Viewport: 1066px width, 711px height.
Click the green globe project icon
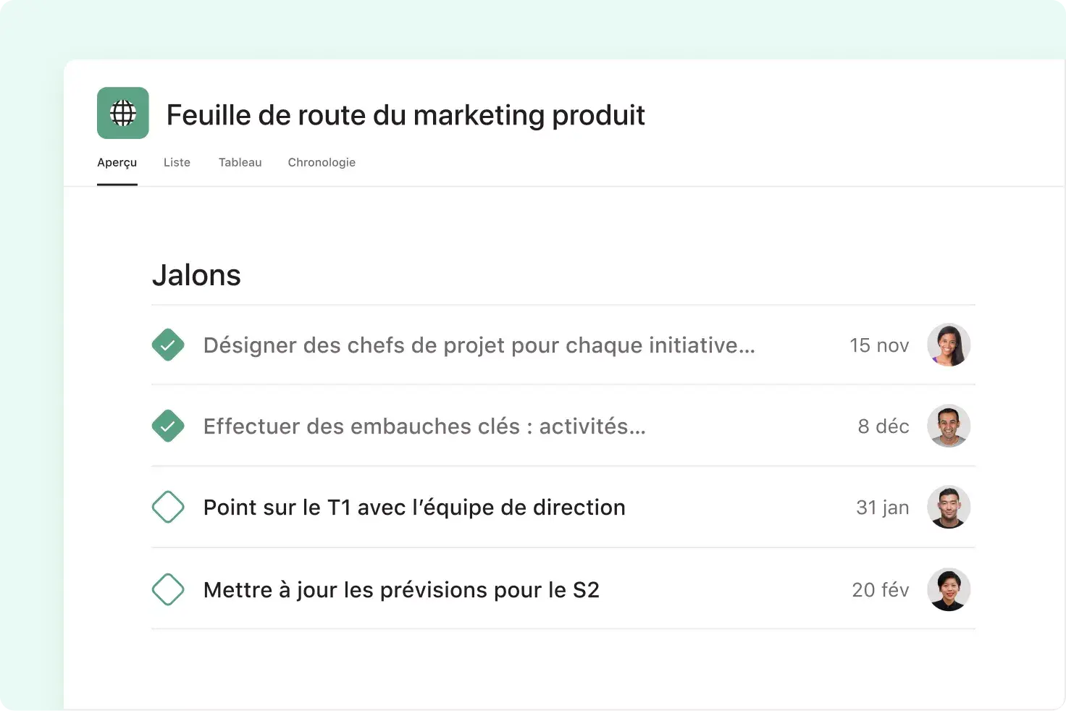122,113
